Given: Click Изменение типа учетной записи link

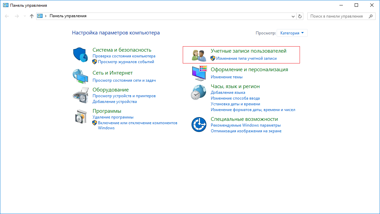Looking at the screenshot, I should tap(246, 58).
